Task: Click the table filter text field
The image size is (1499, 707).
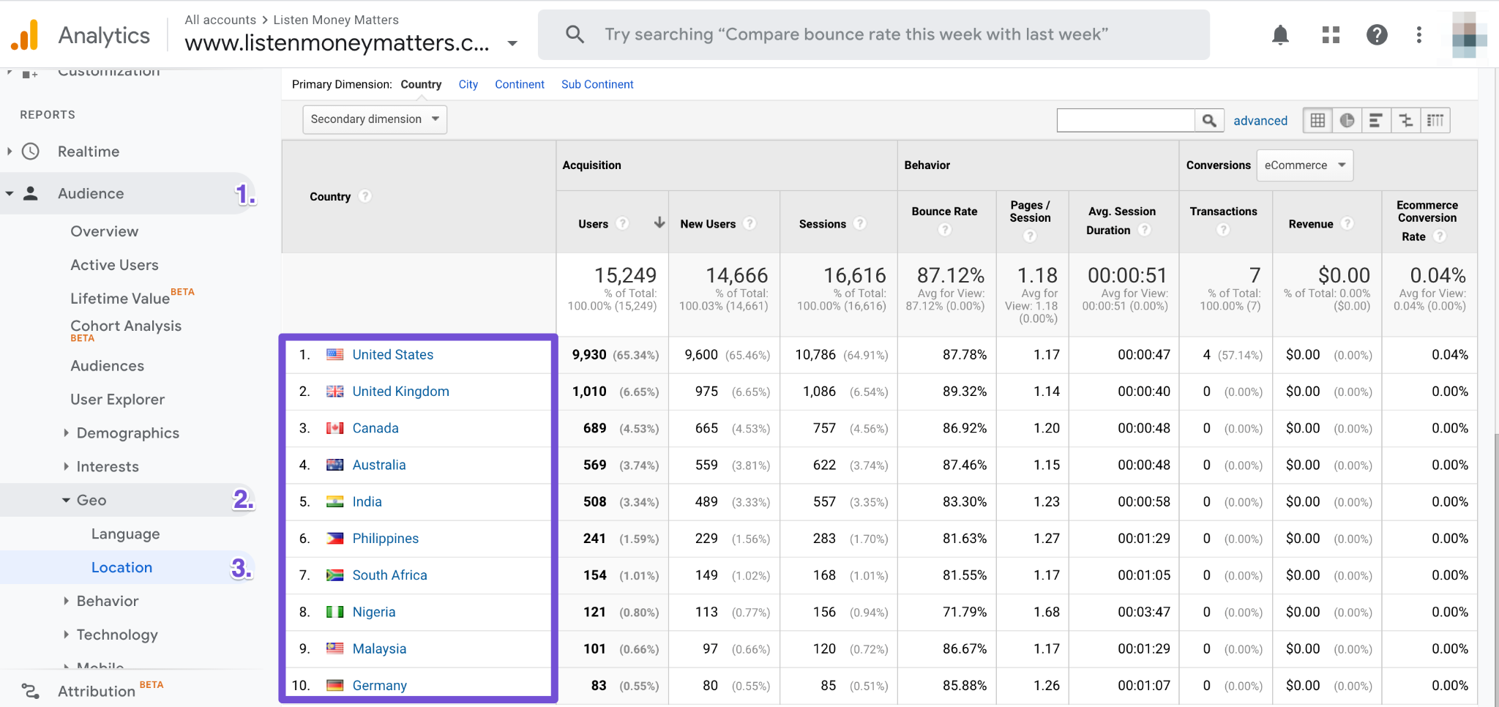Action: pos(1126,120)
